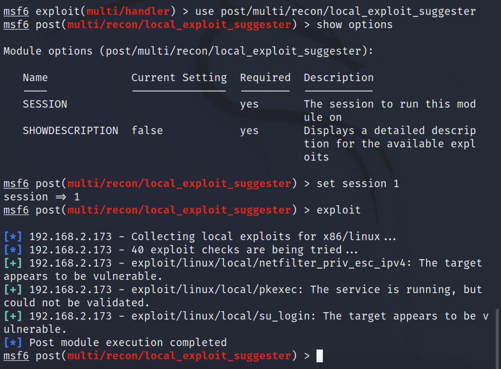This screenshot has width=501, height=369.
Task: Click the SESSION option name
Action: (x=45, y=104)
